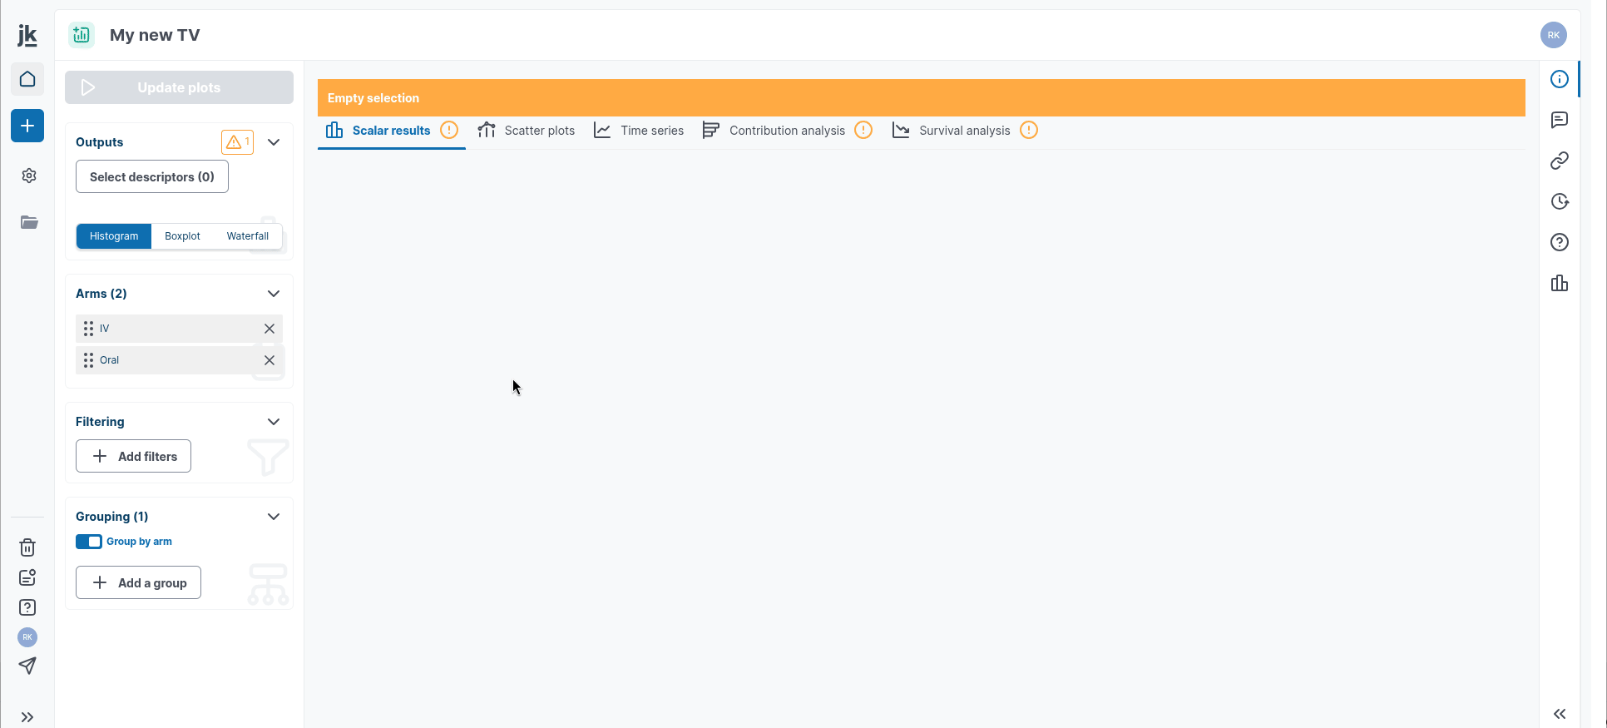1607x728 pixels.
Task: Click the paper plane send icon
Action: click(x=27, y=666)
